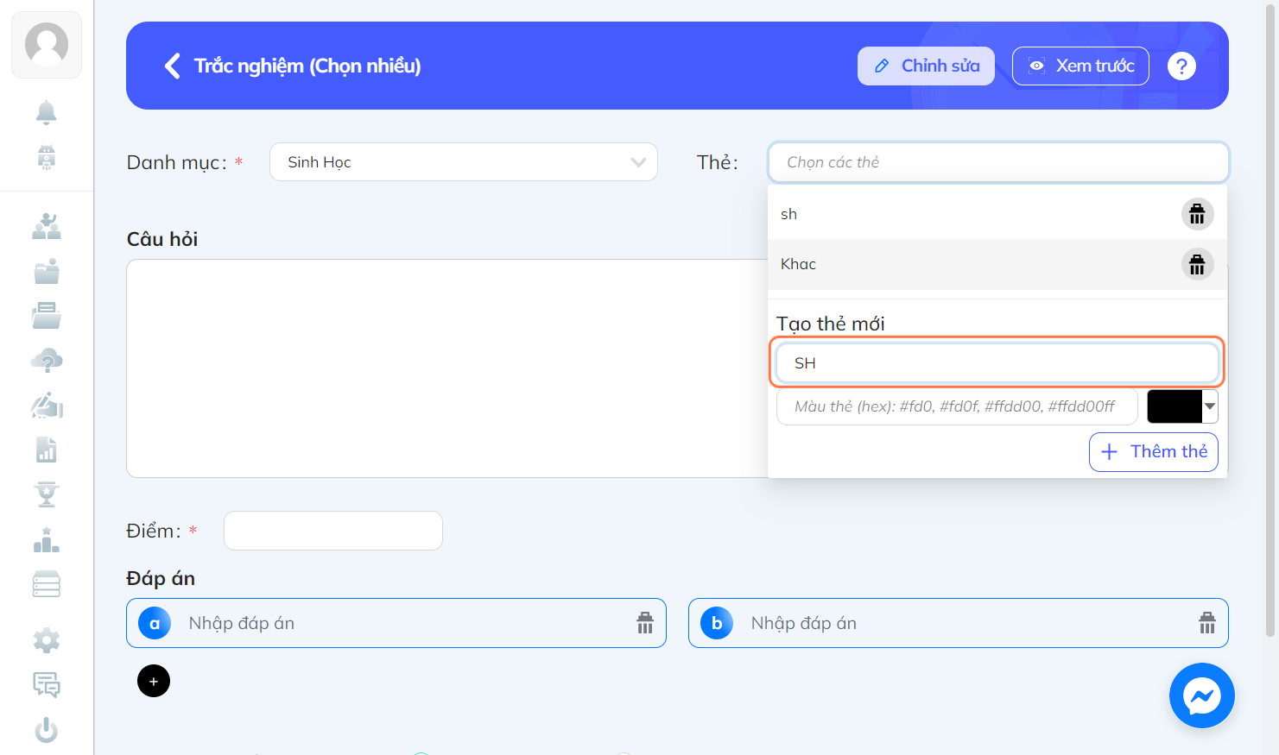Delete answer option b
The image size is (1279, 755).
point(1207,623)
